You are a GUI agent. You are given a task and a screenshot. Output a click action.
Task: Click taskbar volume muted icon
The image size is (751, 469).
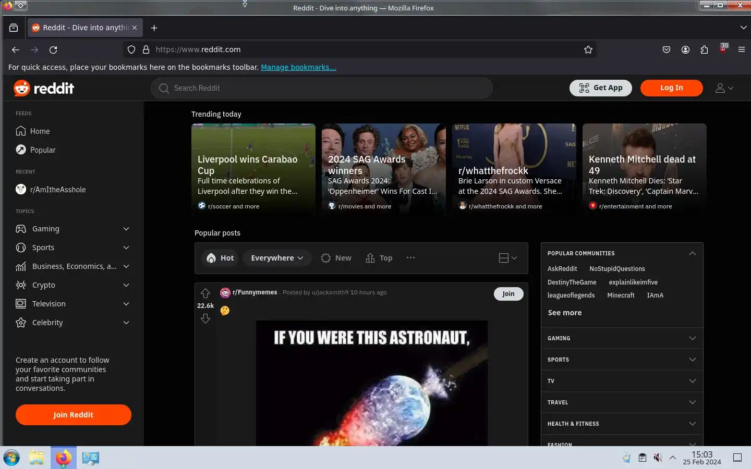click(658, 458)
